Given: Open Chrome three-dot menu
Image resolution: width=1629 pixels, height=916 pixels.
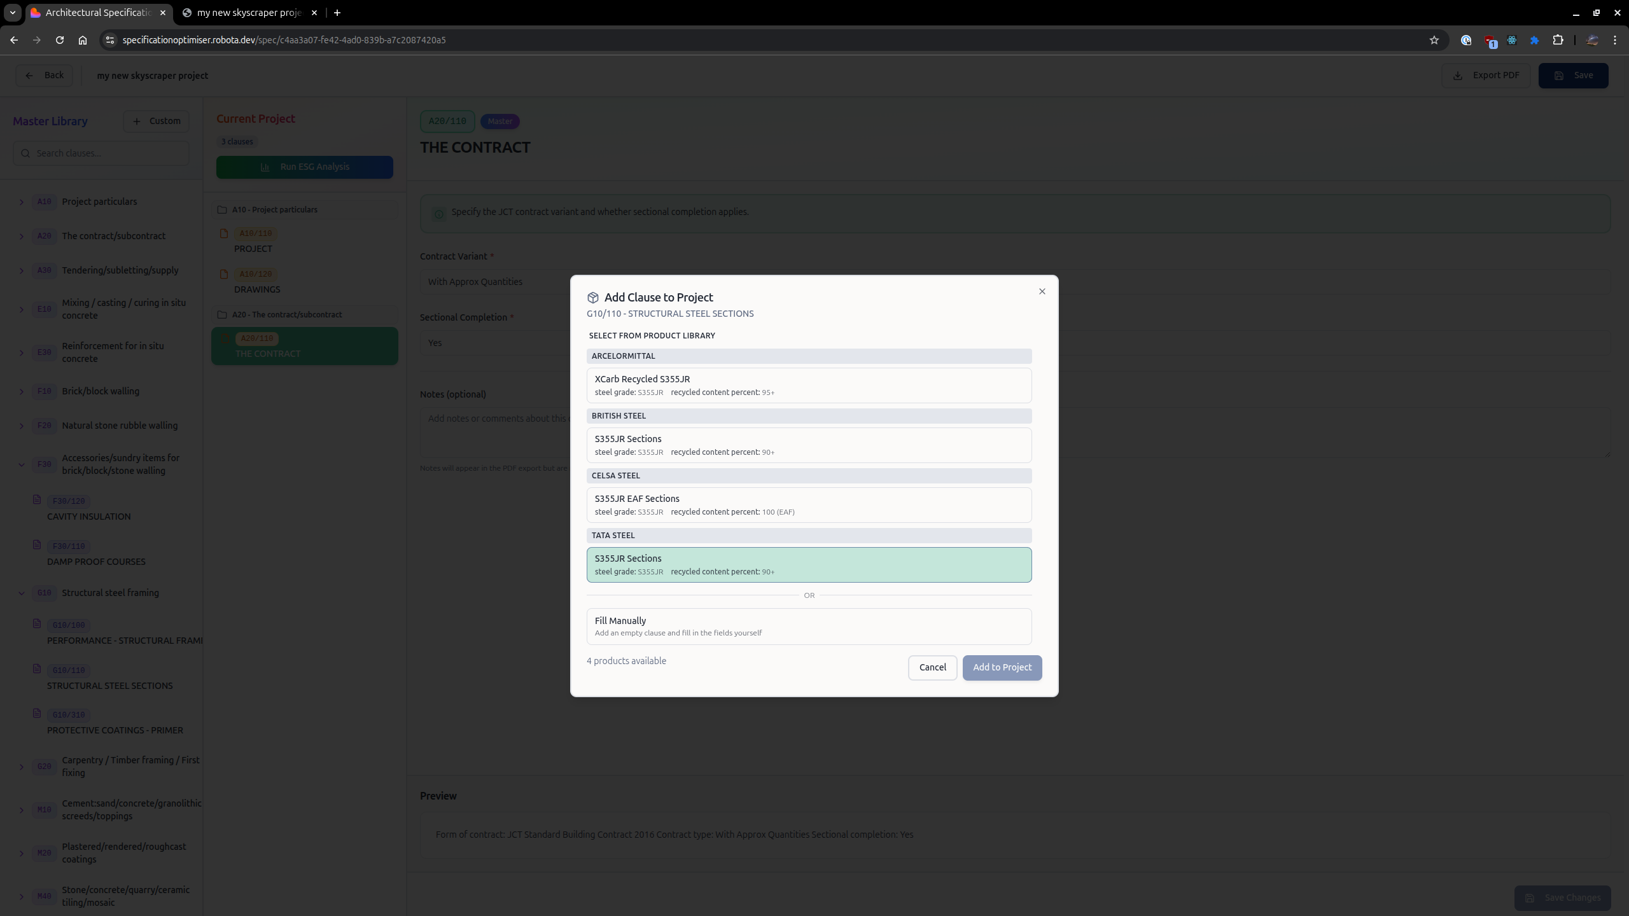Looking at the screenshot, I should coord(1615,40).
